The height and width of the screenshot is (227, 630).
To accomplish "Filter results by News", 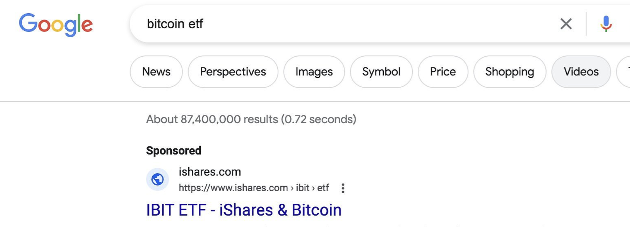I will 156,72.
